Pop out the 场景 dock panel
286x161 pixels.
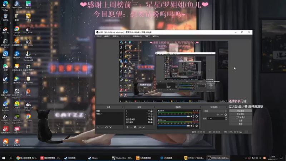[x=123, y=107]
